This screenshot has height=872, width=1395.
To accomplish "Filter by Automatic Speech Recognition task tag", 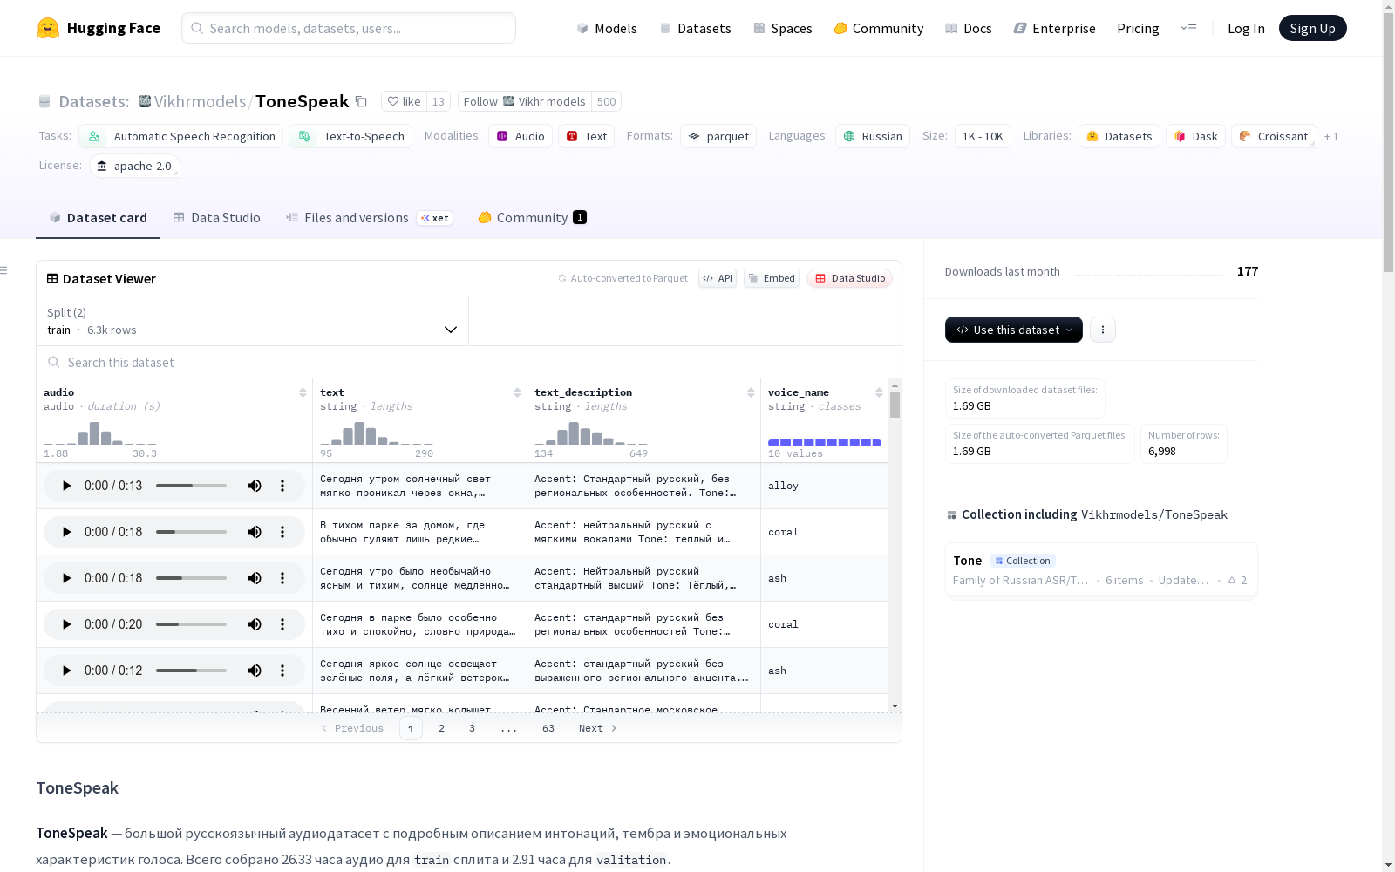I will [x=181, y=136].
